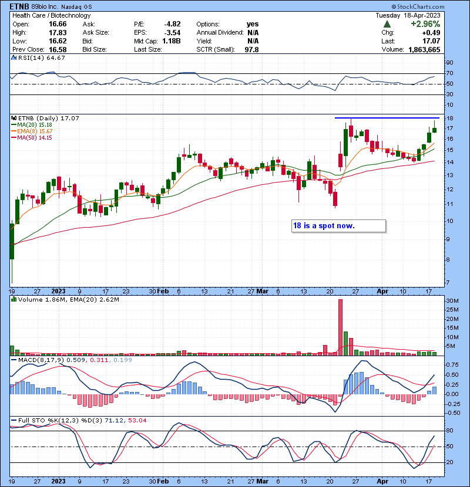Select the MACD(8,17,9) indicator label
The image size is (470, 487).
pos(38,359)
